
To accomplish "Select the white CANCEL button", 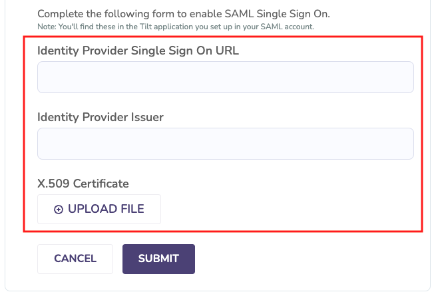I will (75, 259).
